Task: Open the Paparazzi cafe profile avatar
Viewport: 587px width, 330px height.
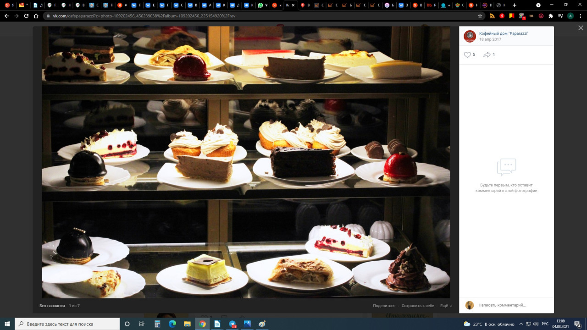Action: coord(470,36)
